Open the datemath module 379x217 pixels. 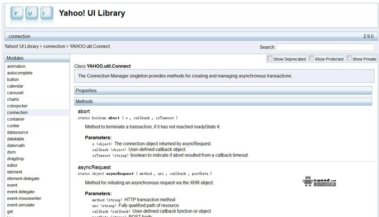pyautogui.click(x=16, y=146)
